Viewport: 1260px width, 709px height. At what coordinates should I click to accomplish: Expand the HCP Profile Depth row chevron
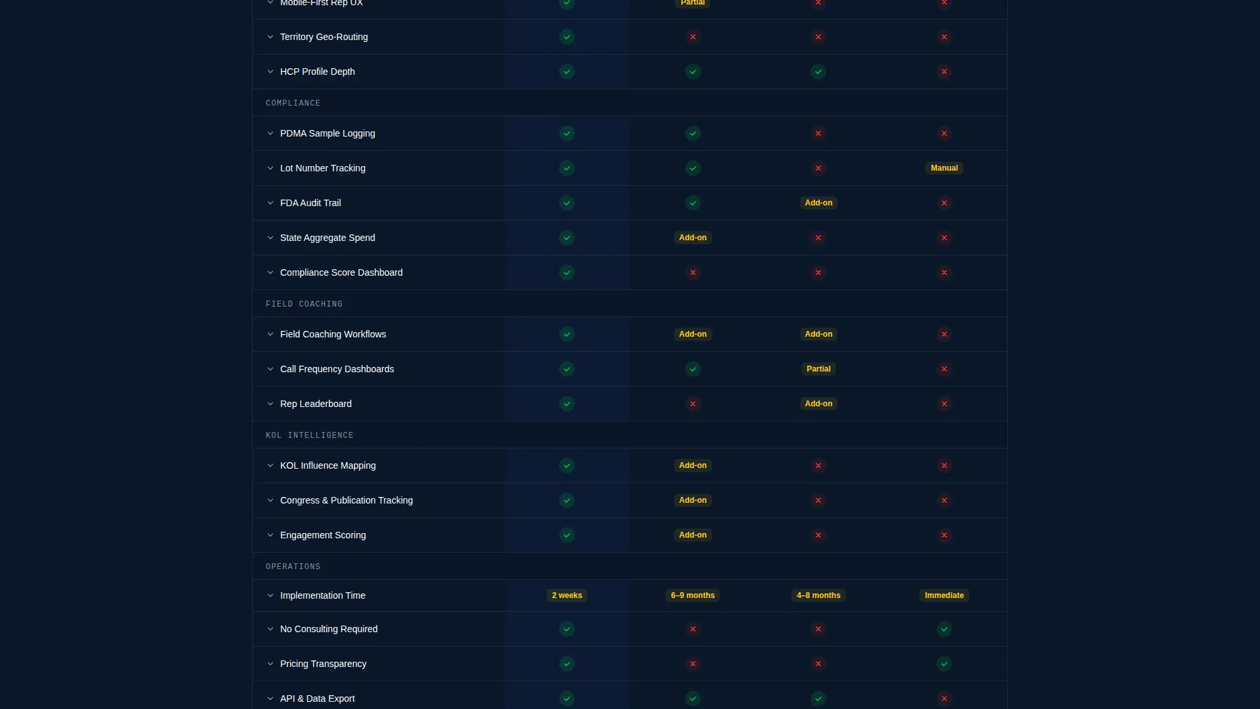point(270,72)
